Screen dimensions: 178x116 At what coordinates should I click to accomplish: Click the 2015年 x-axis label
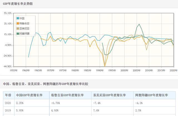(161, 70)
